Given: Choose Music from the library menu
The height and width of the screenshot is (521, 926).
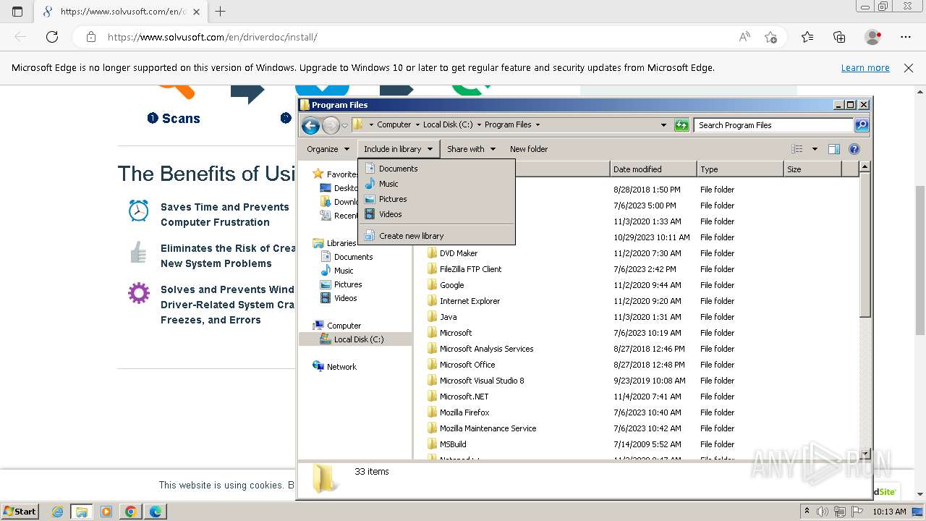Looking at the screenshot, I should click(436, 184).
